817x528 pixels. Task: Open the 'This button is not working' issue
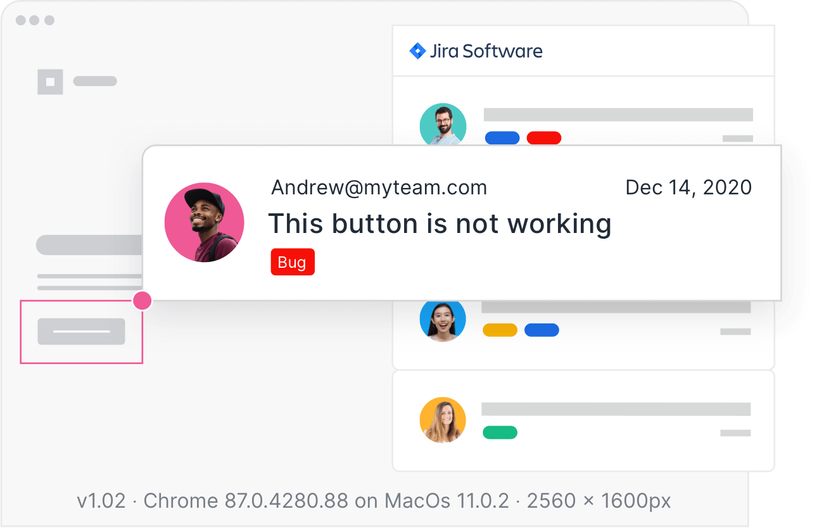440,224
